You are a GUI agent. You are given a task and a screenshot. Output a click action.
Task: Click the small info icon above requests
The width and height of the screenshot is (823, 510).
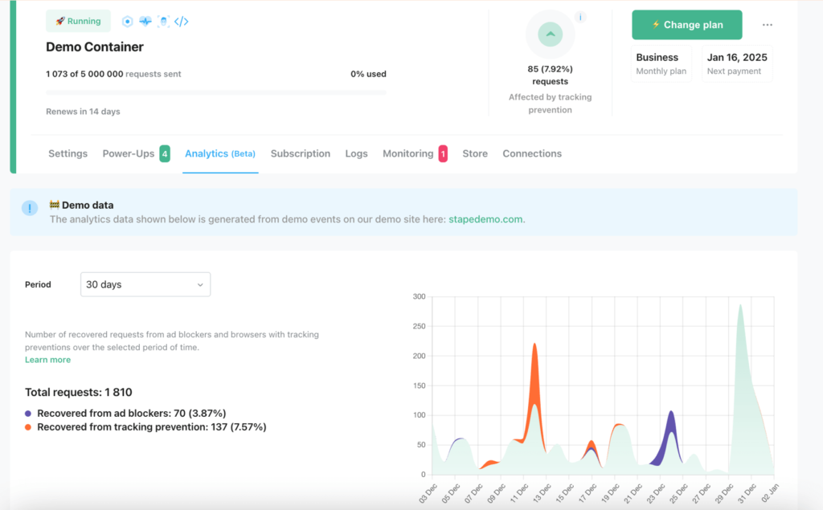click(580, 18)
